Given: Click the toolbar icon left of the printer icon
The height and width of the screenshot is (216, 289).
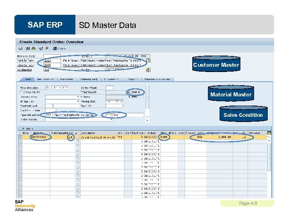Looking at the screenshot, I should [x=28, y=48].
